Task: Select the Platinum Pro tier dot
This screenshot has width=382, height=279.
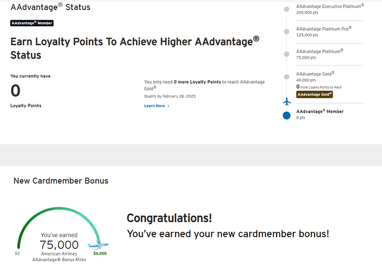Action: [287, 32]
